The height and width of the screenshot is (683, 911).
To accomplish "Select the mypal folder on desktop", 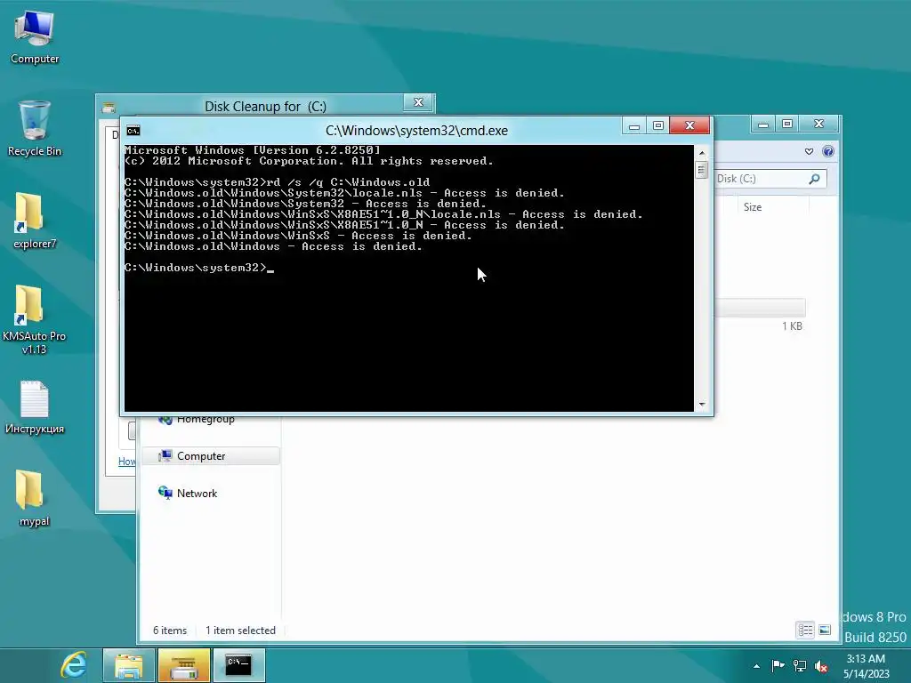I will [35, 498].
